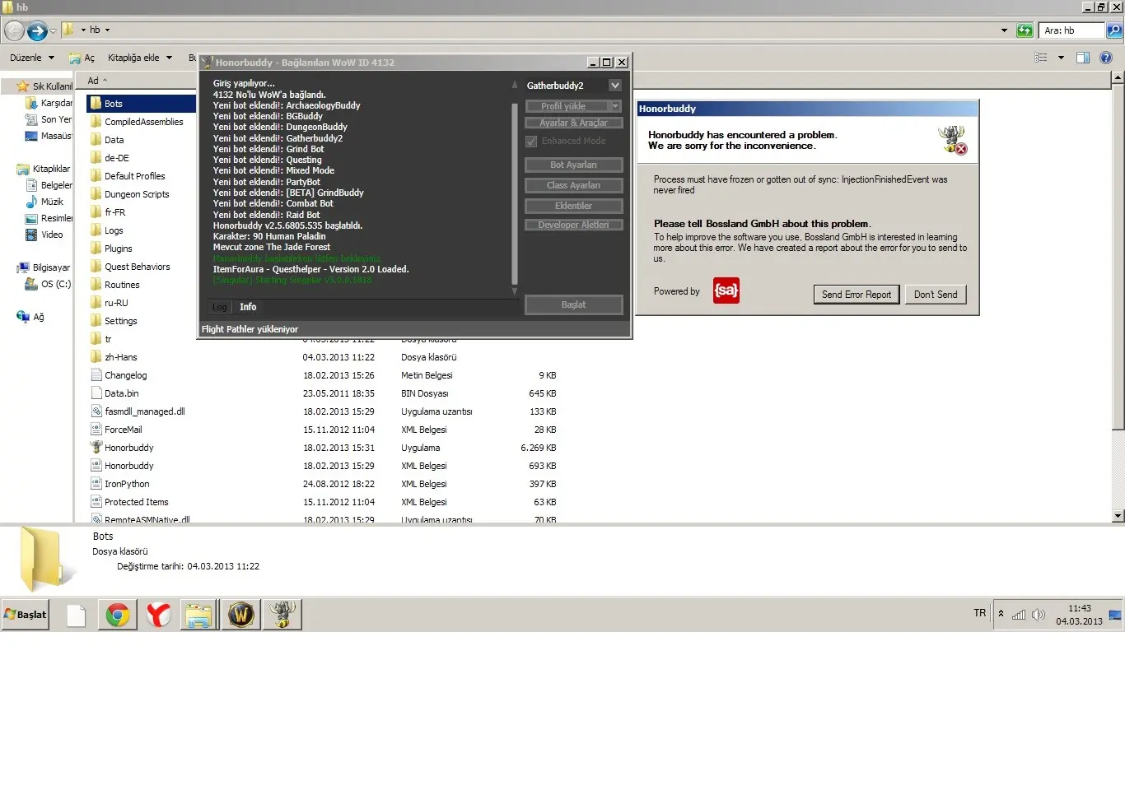Open the Düzenle menu
Viewport: 1125px width, 790px height.
tap(31, 58)
